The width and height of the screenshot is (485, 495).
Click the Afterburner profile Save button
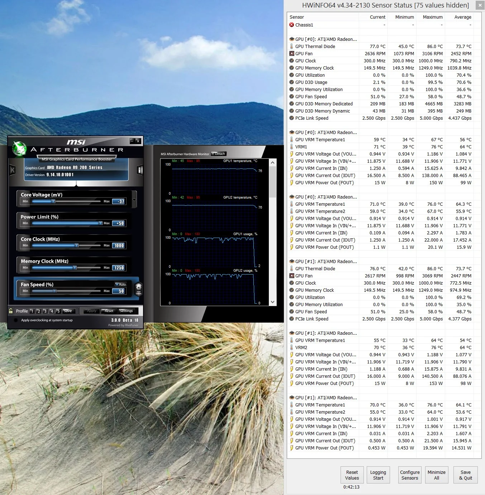pyautogui.click(x=68, y=311)
